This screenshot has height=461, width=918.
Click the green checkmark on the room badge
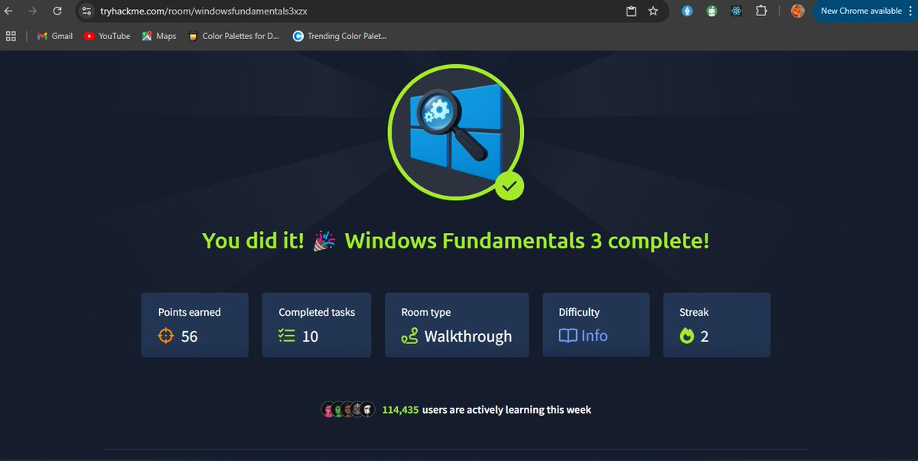(509, 185)
